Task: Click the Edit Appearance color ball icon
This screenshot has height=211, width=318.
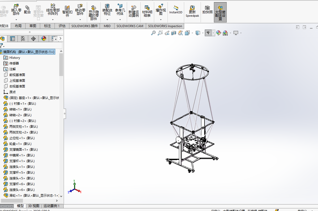Action: tap(219, 33)
